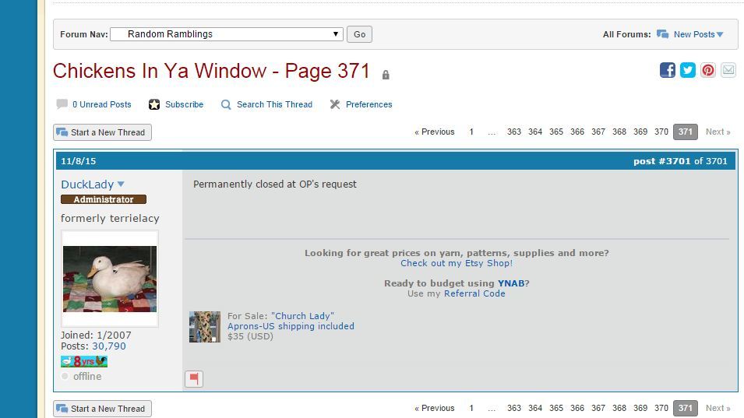Click top Start a New Thread button
Viewport: 744px width, 418px height.
[x=102, y=132]
